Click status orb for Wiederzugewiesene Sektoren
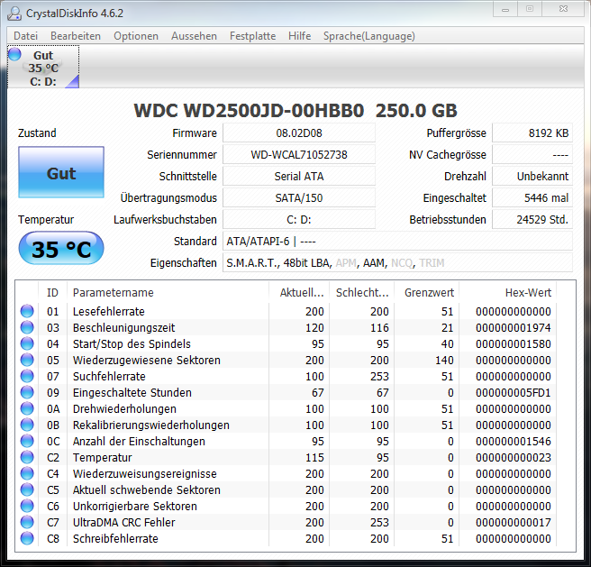The image size is (591, 567). point(27,360)
